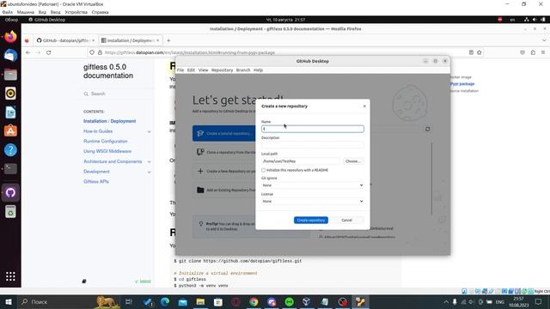Open the Files manager dock icon

[10, 75]
